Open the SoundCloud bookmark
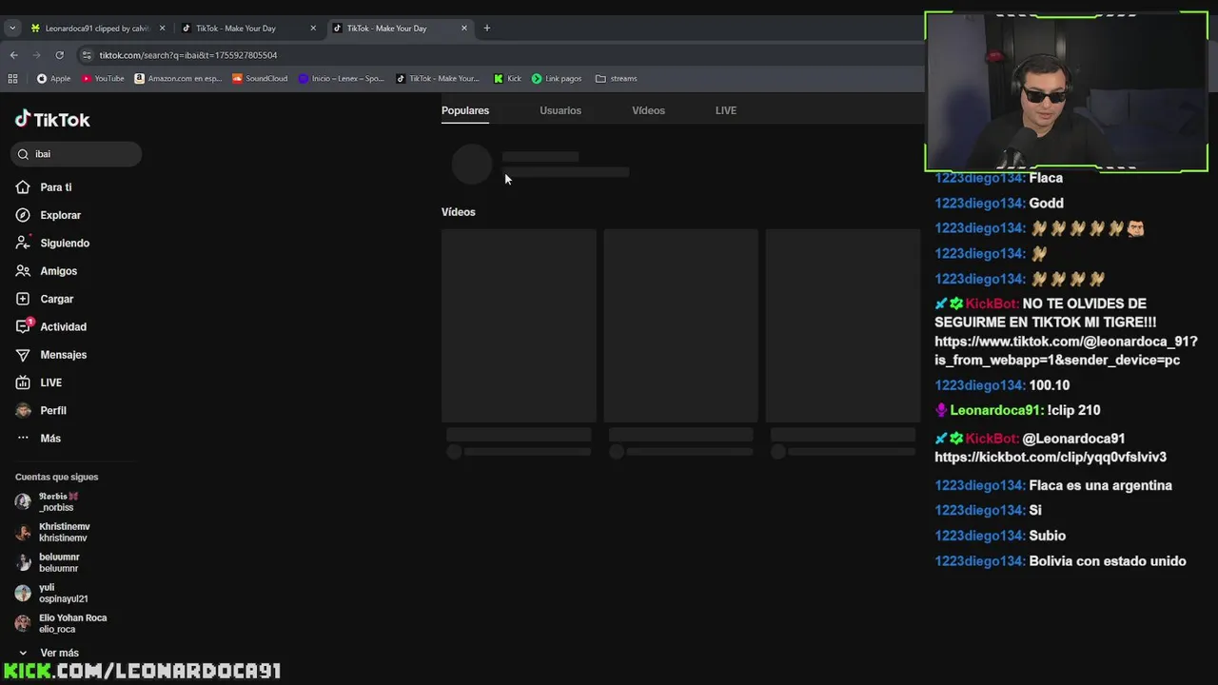This screenshot has height=685, width=1218. [x=260, y=78]
